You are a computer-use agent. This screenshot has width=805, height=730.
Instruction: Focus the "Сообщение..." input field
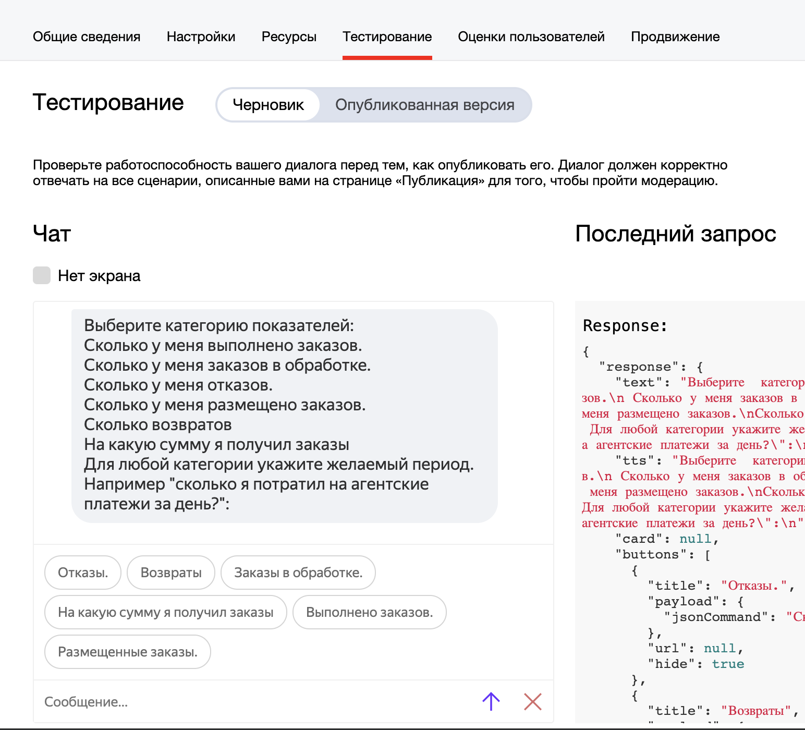click(x=255, y=702)
